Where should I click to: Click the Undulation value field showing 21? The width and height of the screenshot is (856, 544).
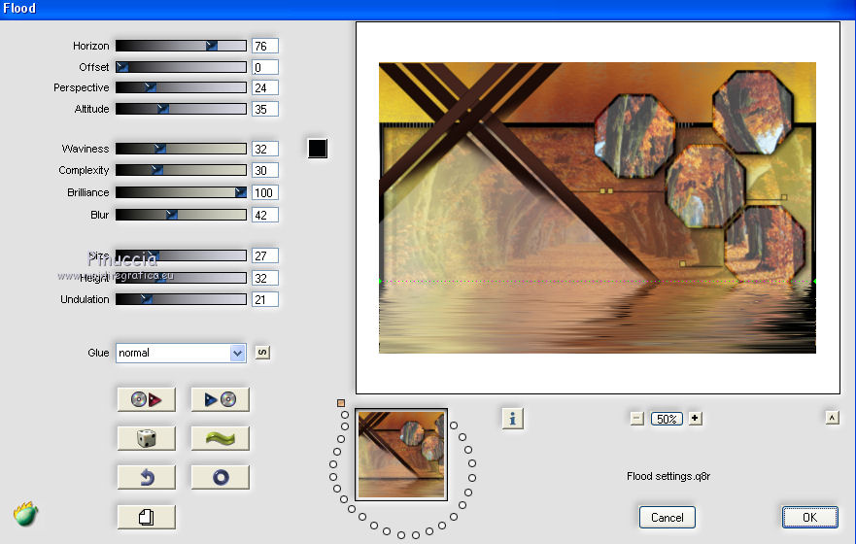[265, 299]
